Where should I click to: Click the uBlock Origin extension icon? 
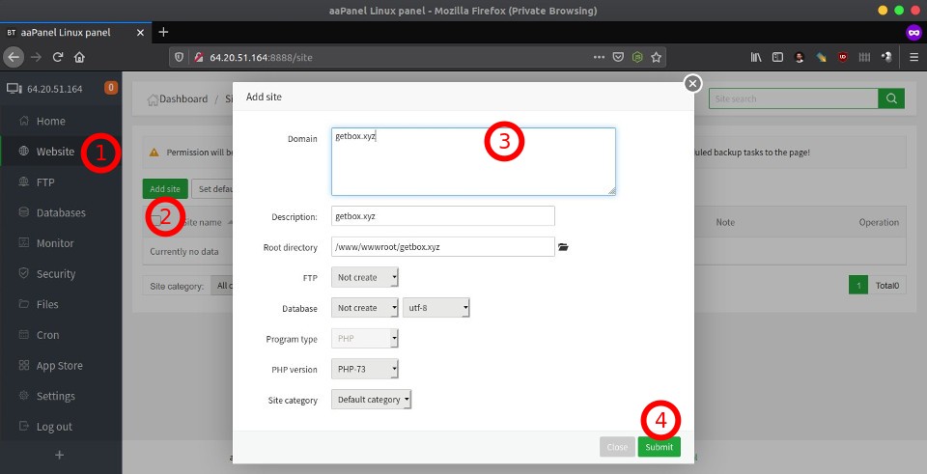[x=843, y=57]
